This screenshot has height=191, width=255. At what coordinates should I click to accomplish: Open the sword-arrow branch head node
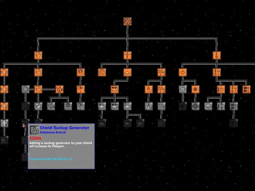[217, 55]
